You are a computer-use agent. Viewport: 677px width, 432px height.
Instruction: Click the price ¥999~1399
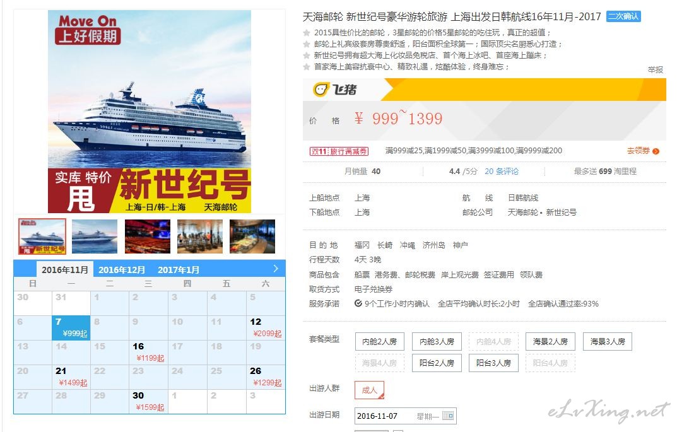(399, 119)
